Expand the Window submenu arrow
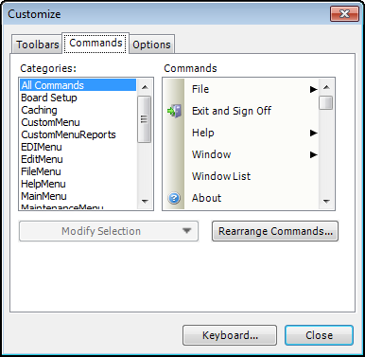Image resolution: width=365 pixels, height=357 pixels. (313, 154)
